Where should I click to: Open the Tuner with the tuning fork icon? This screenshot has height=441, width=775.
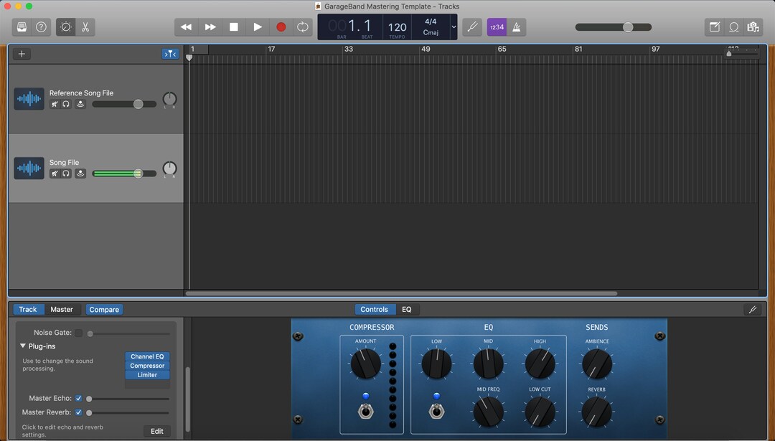471,27
